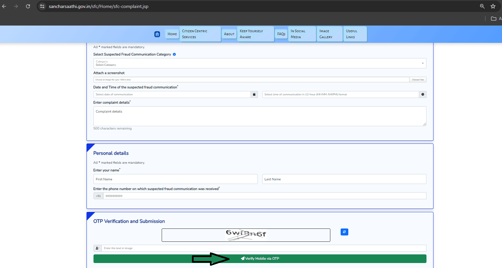This screenshot has width=502, height=268.
Task: Expand the Select Category dropdown
Action: click(x=259, y=63)
